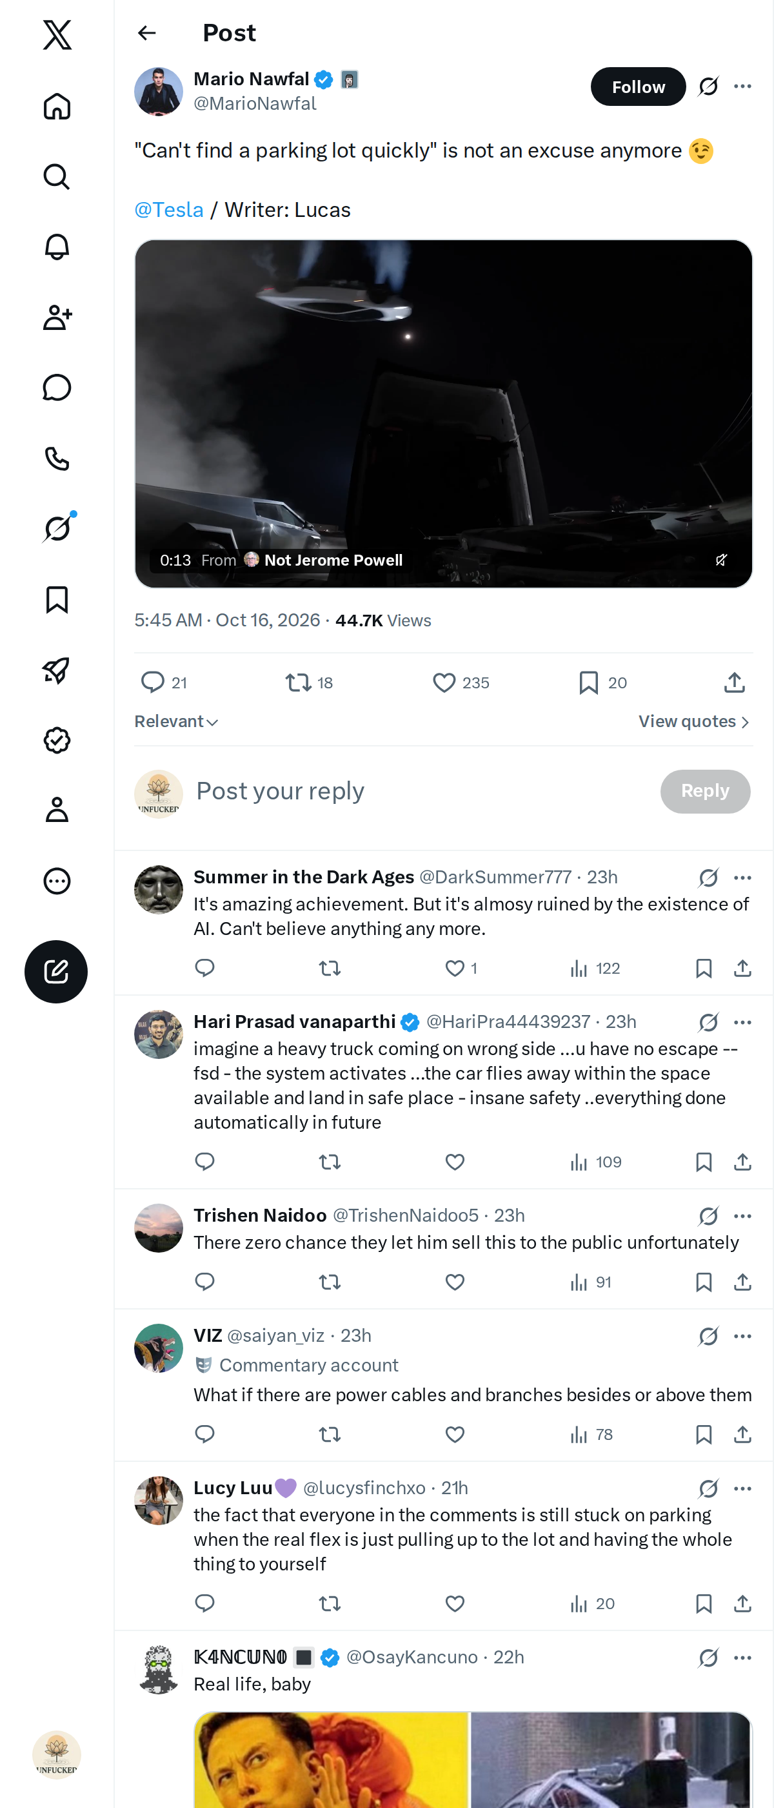
Task: Open more options on Mario Nawfal's post
Action: coord(742,87)
